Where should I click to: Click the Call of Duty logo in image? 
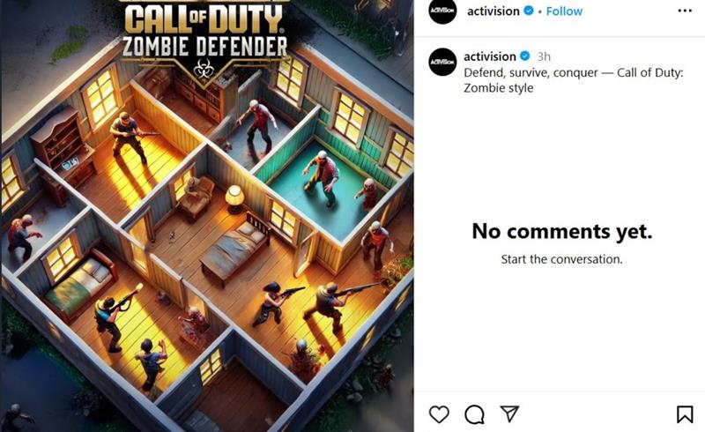pyautogui.click(x=204, y=19)
